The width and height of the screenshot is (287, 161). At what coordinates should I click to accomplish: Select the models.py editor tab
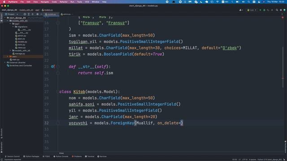(51, 14)
